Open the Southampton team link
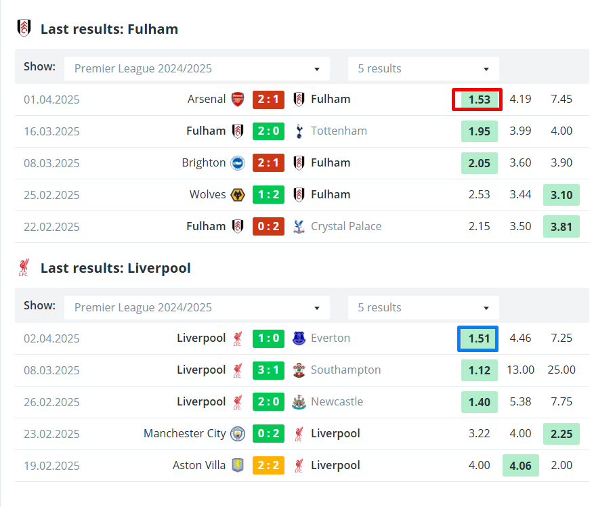This screenshot has height=507, width=594. click(x=345, y=370)
